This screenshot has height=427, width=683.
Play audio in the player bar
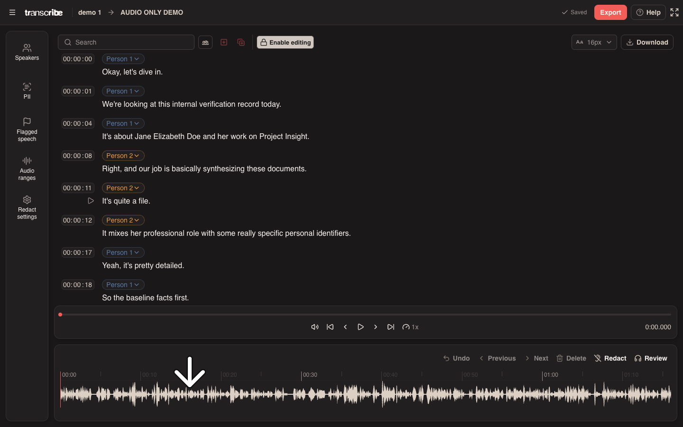(x=360, y=327)
